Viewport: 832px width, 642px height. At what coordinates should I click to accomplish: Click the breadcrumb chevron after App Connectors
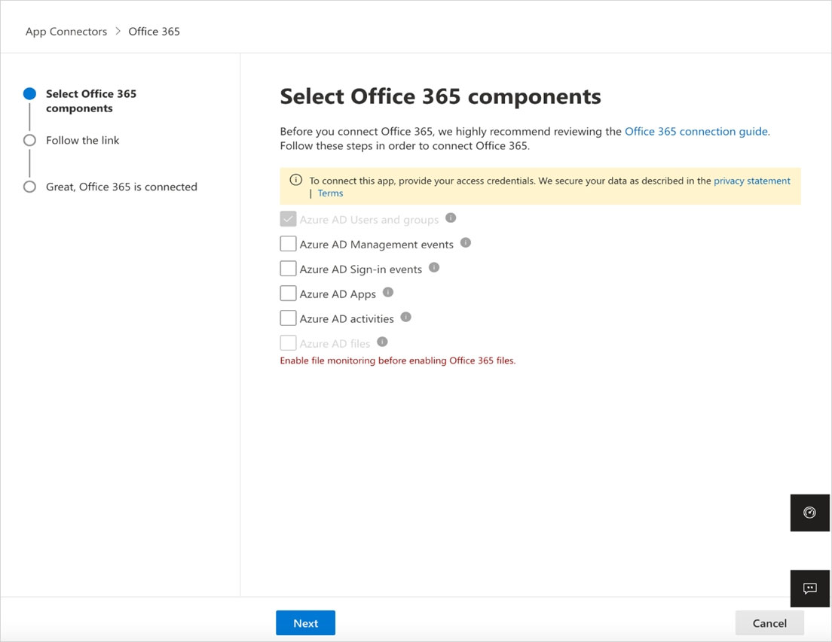pos(118,32)
